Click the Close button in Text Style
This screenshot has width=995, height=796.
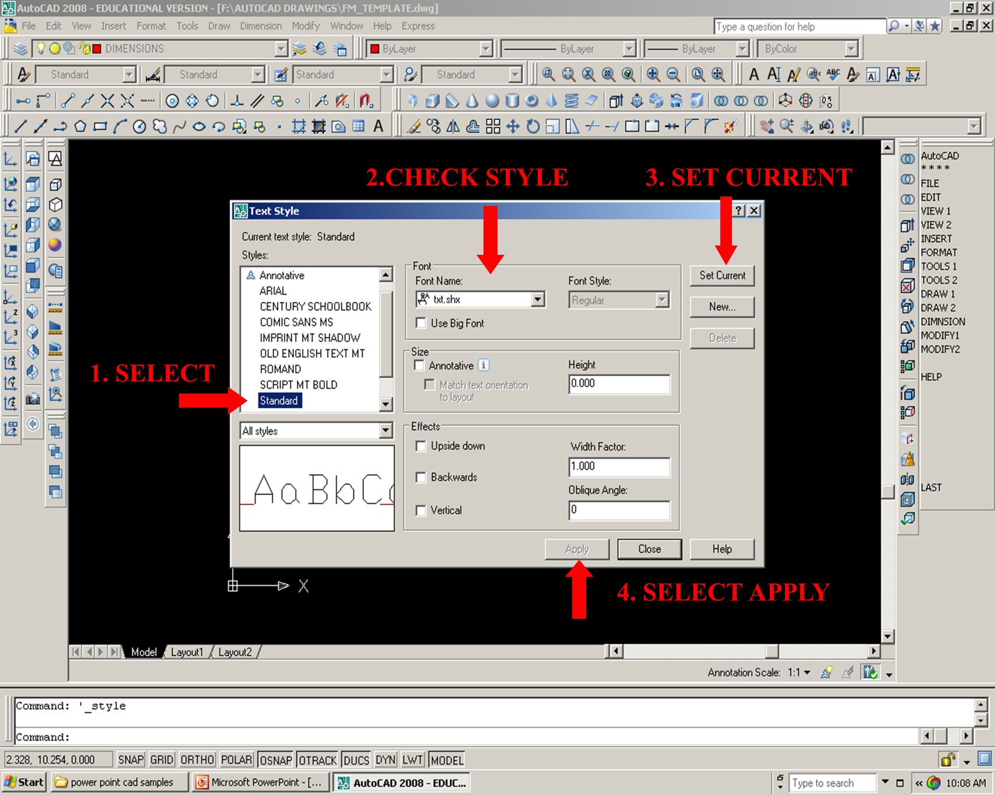point(649,549)
